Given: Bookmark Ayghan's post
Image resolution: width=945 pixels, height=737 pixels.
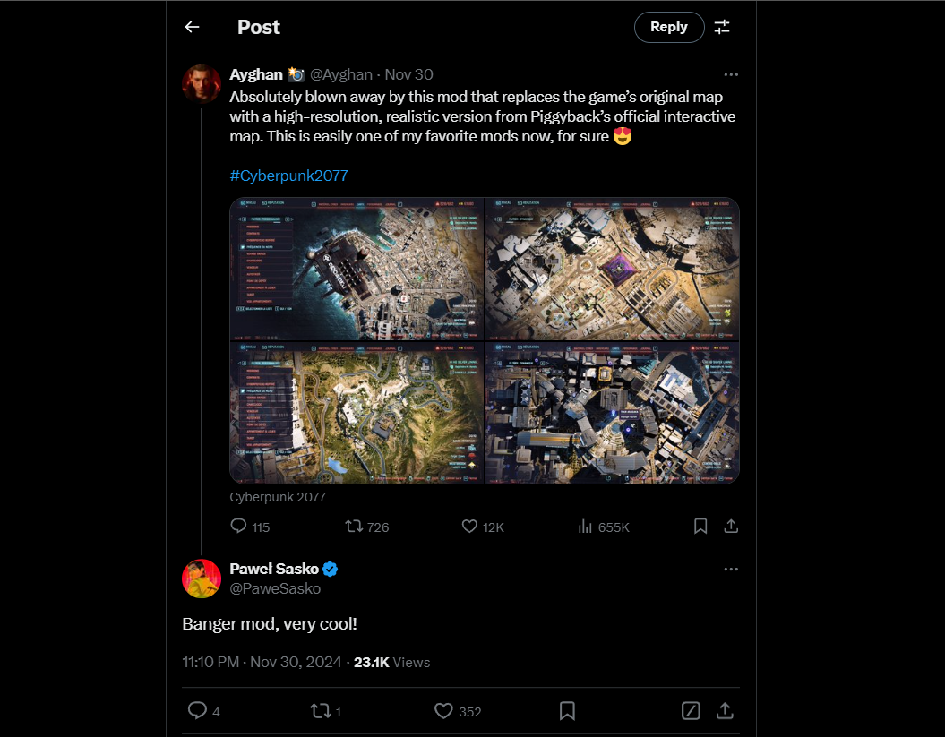Looking at the screenshot, I should [x=700, y=527].
